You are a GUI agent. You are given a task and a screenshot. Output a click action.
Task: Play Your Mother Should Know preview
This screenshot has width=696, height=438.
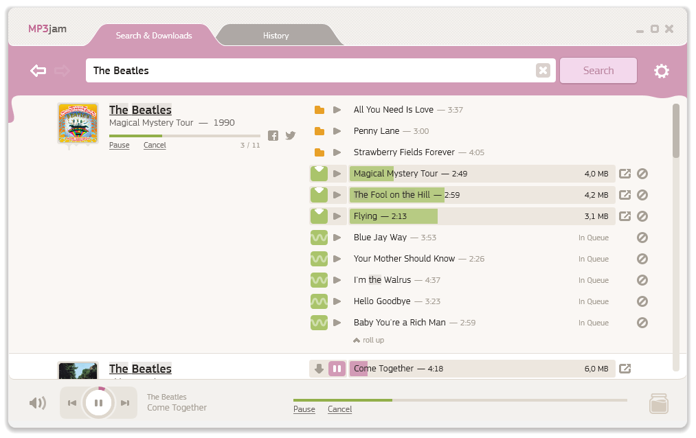click(x=337, y=259)
